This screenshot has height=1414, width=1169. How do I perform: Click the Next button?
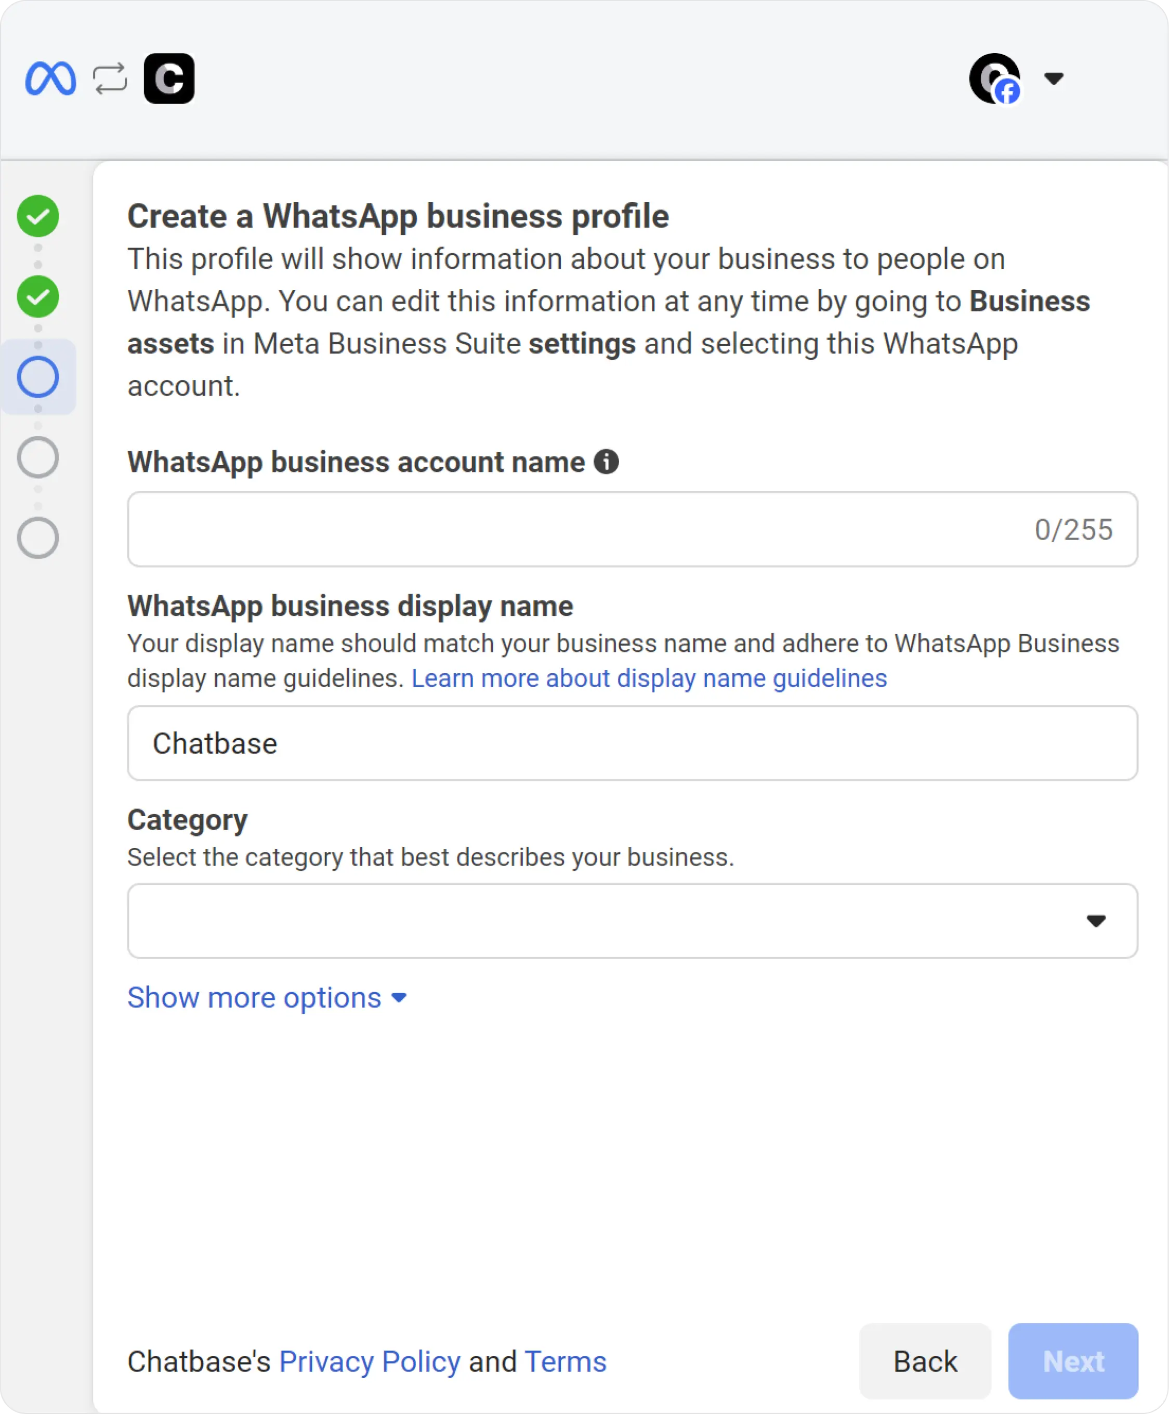click(x=1073, y=1361)
